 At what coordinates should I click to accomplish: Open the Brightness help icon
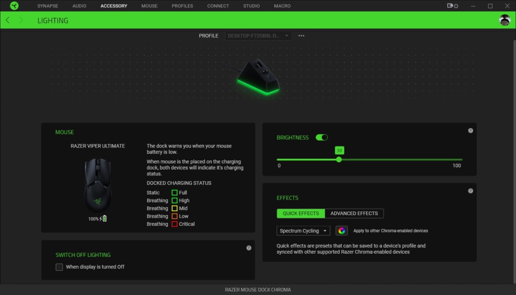tap(471, 130)
